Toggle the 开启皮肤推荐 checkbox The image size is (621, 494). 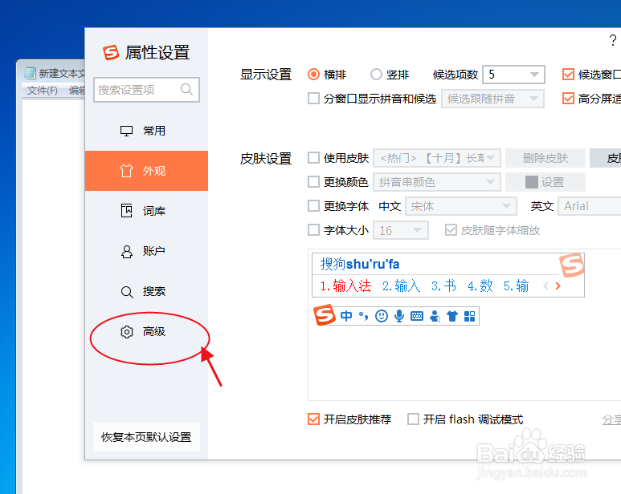tap(313, 419)
